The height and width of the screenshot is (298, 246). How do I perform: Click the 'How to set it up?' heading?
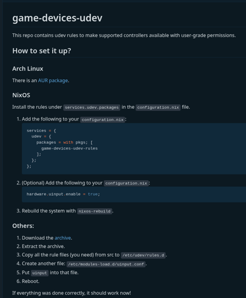coord(42,51)
